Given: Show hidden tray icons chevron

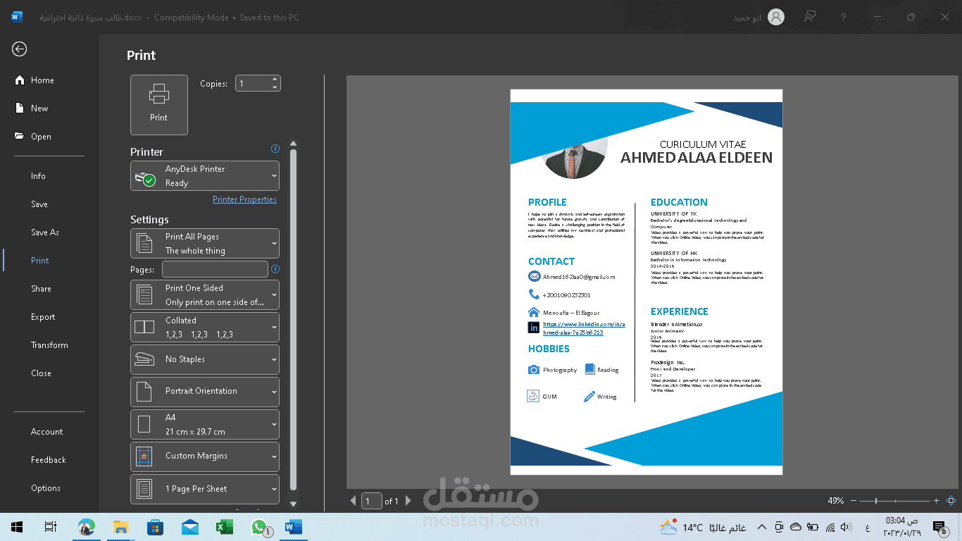Looking at the screenshot, I should click(762, 527).
